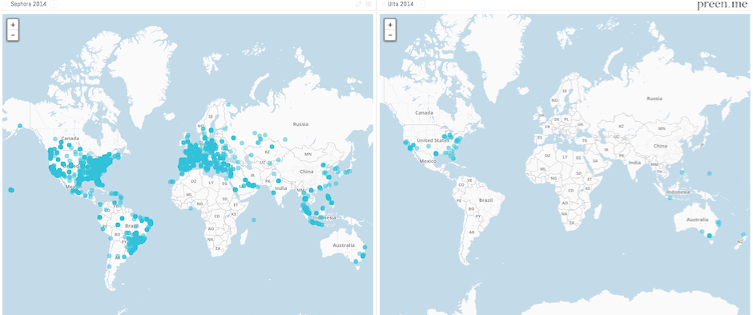Click the Sephora 2014 panel title
The image size is (753, 315).
point(28,4)
